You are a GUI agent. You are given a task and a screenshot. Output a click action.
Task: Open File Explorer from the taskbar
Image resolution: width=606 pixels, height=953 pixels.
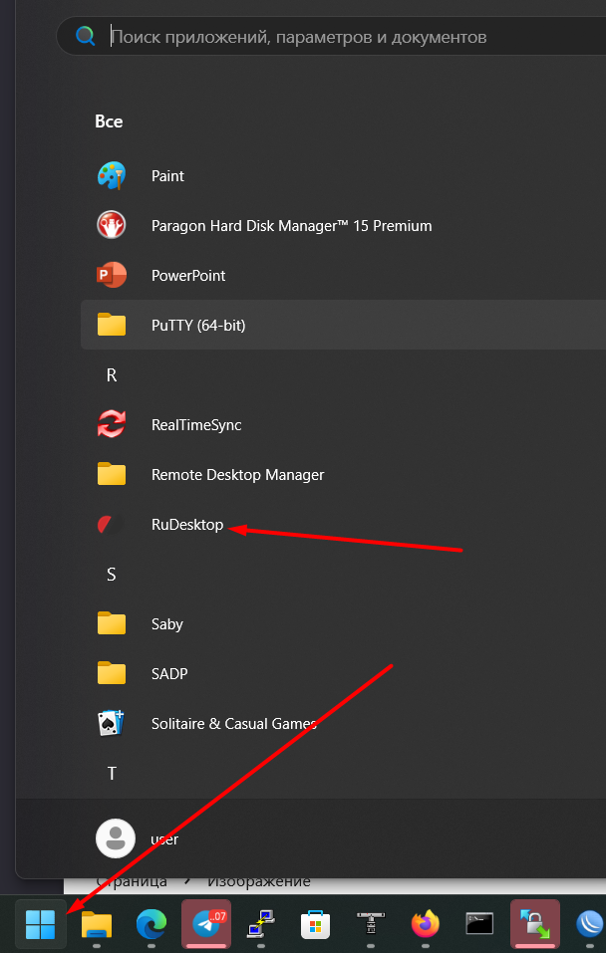point(97,924)
